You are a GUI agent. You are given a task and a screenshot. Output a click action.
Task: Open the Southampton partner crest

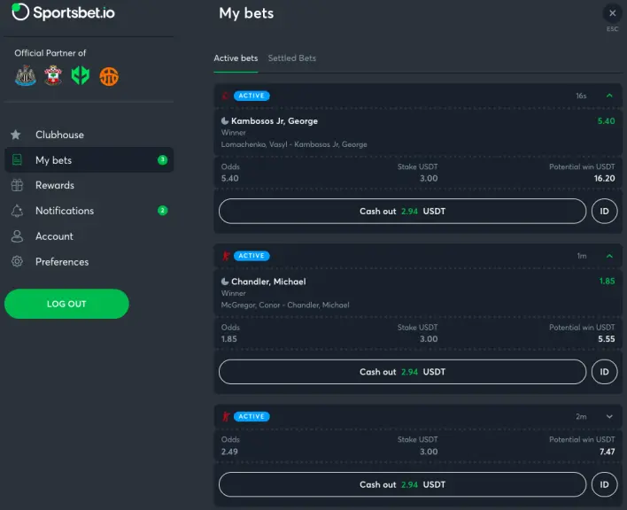click(x=53, y=75)
